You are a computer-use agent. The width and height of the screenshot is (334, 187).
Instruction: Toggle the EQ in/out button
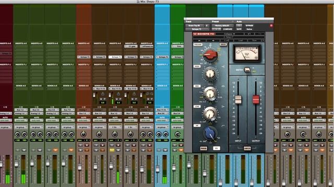point(217,148)
